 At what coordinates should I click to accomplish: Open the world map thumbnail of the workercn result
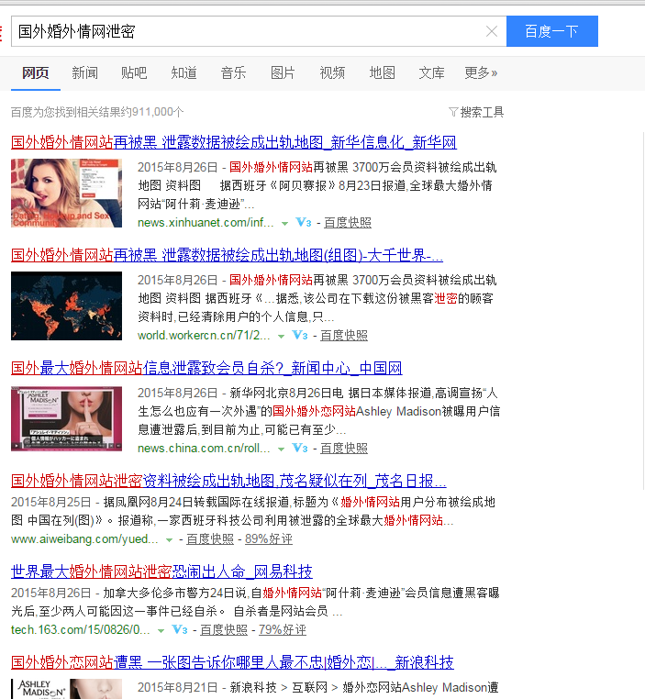tap(66, 305)
